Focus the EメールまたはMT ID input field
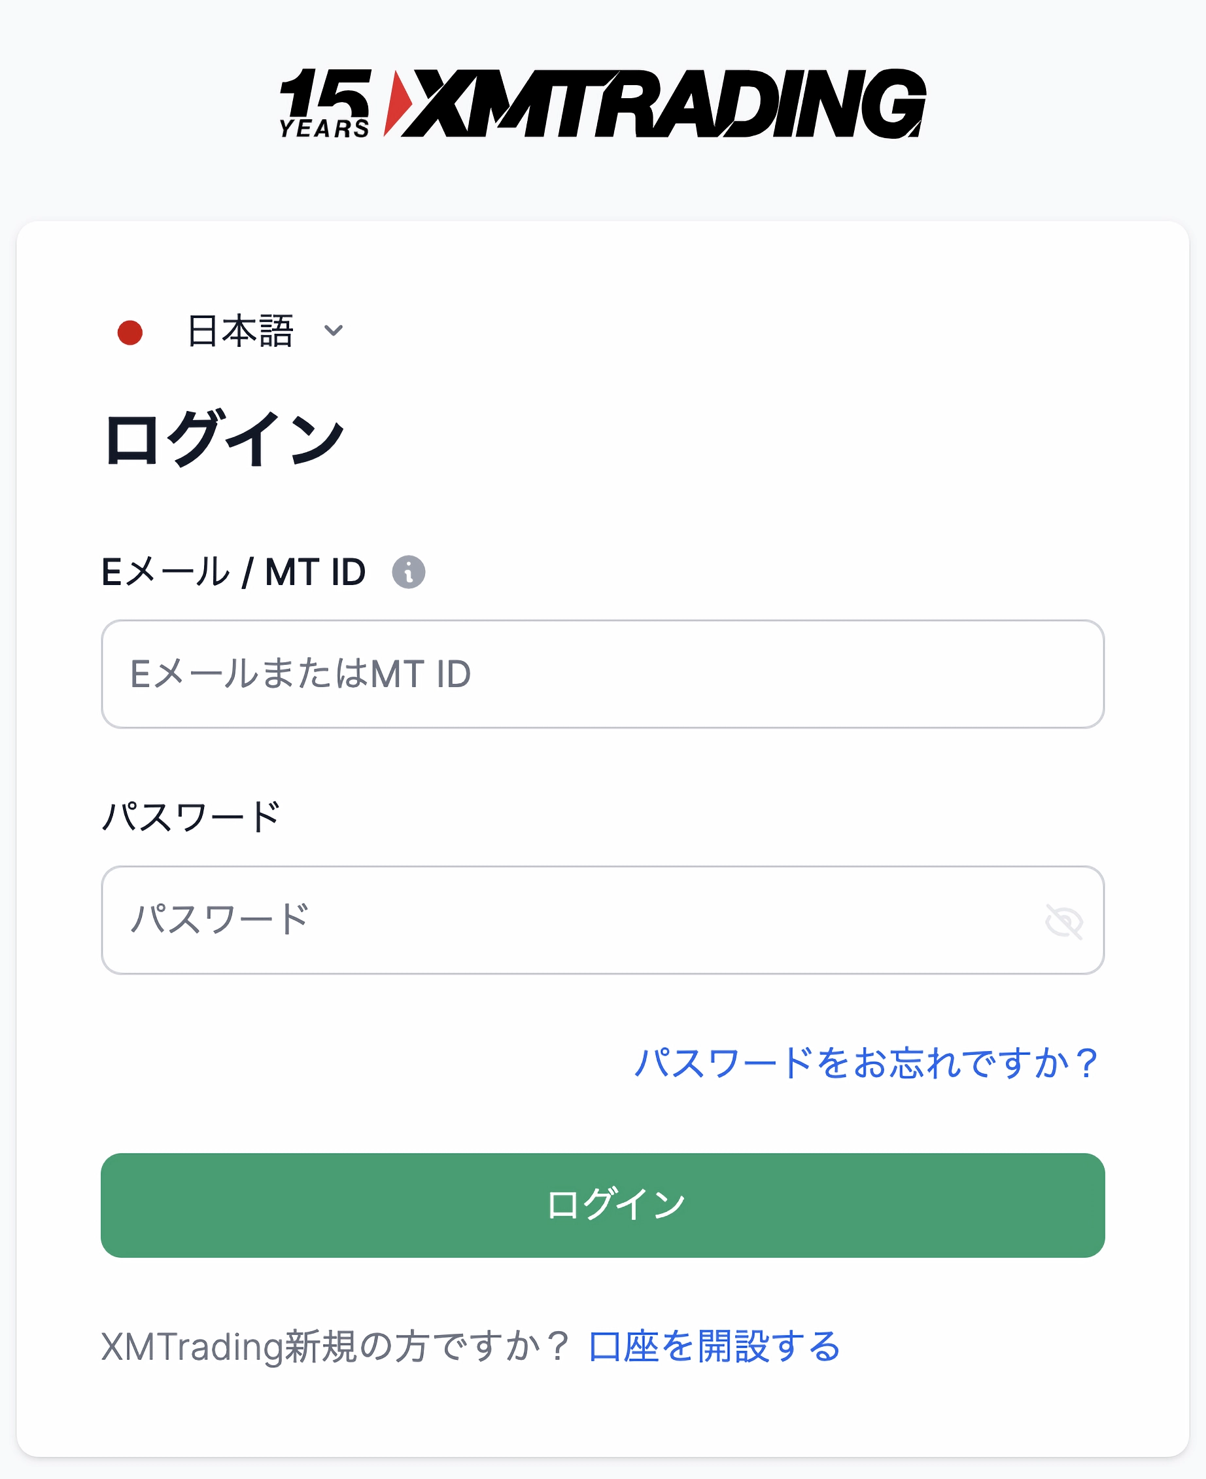This screenshot has height=1479, width=1206. (x=602, y=673)
